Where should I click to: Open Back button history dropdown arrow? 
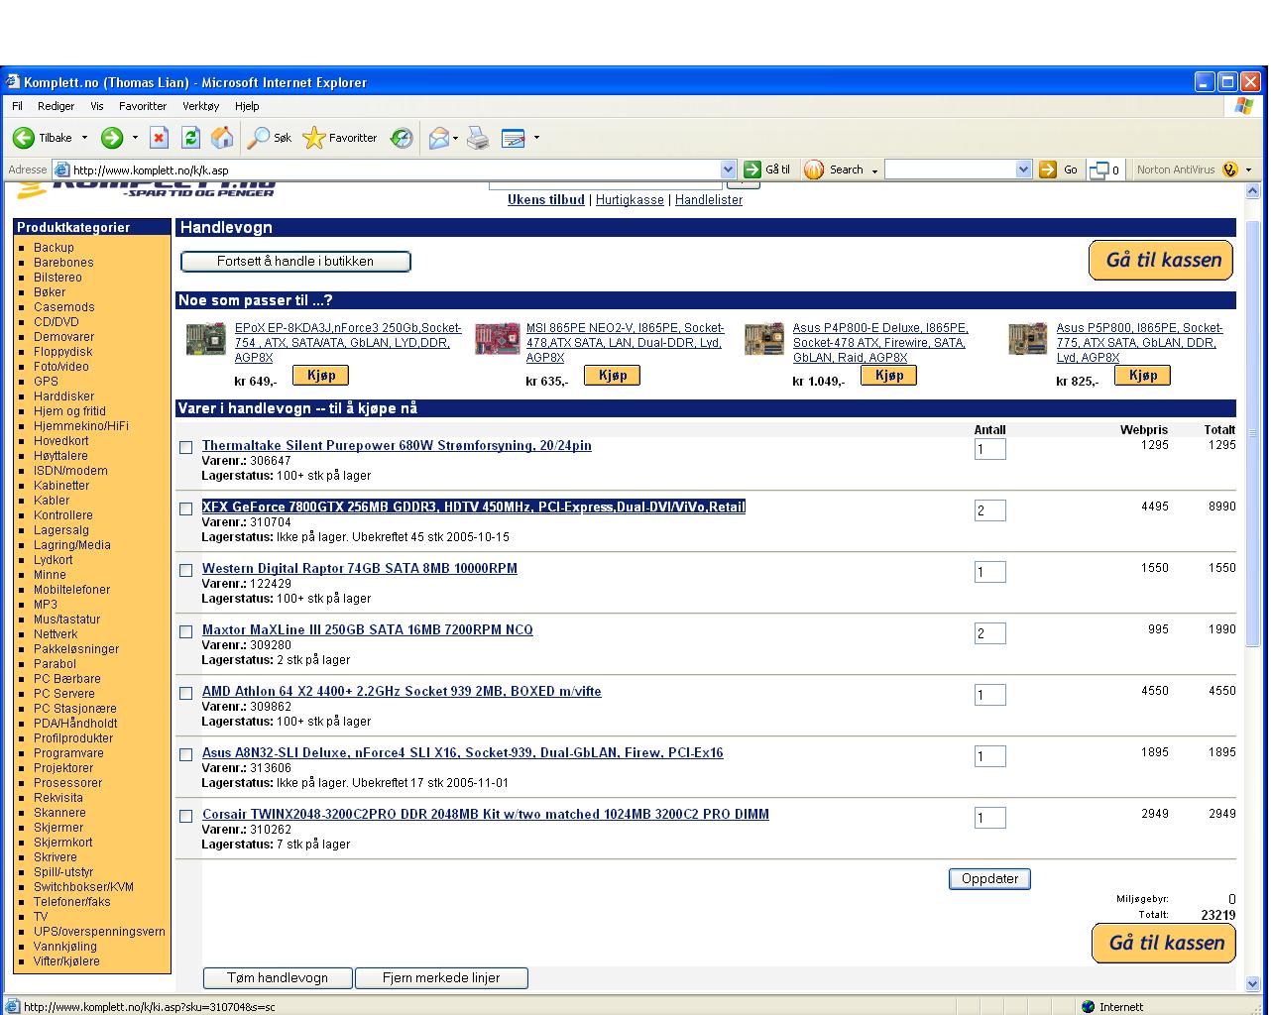(x=84, y=138)
